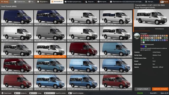Click the orange ЗАМЕНИТЬ ТЕКУЩУЮ button
Screen dimensions: 169x95
coord(160,89)
